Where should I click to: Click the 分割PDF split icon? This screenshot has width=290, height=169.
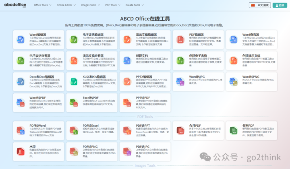click(x=234, y=130)
